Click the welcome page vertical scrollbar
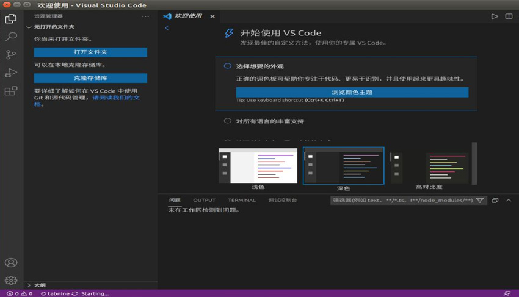519x297 pixels. (474, 163)
